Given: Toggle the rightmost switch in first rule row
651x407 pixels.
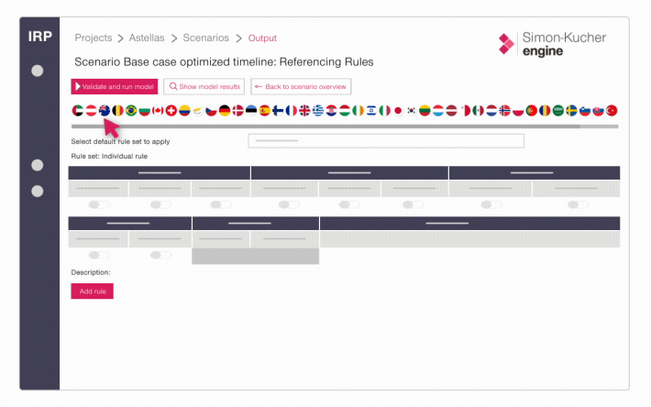Looking at the screenshot, I should point(577,204).
